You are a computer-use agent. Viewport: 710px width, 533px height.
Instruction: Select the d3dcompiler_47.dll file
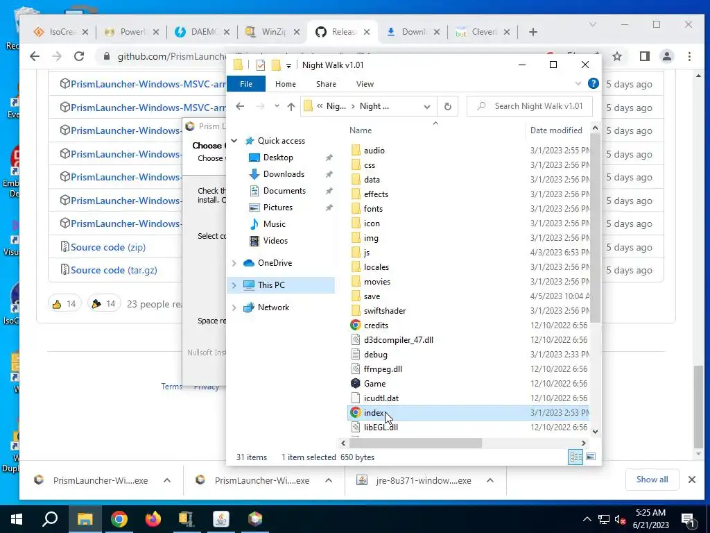tap(399, 340)
